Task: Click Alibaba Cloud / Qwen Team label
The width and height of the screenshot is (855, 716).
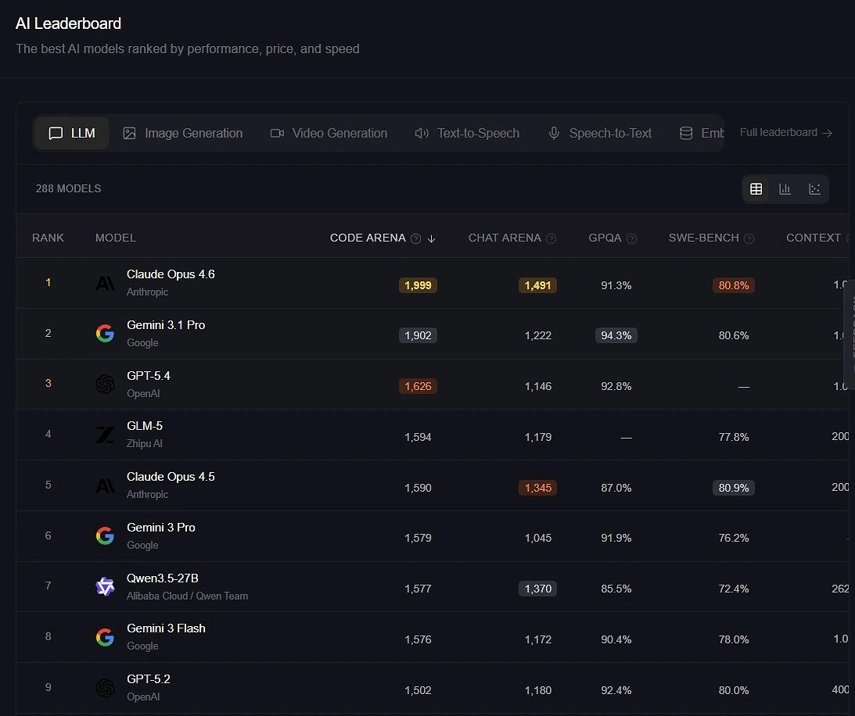Action: pyautogui.click(x=187, y=596)
